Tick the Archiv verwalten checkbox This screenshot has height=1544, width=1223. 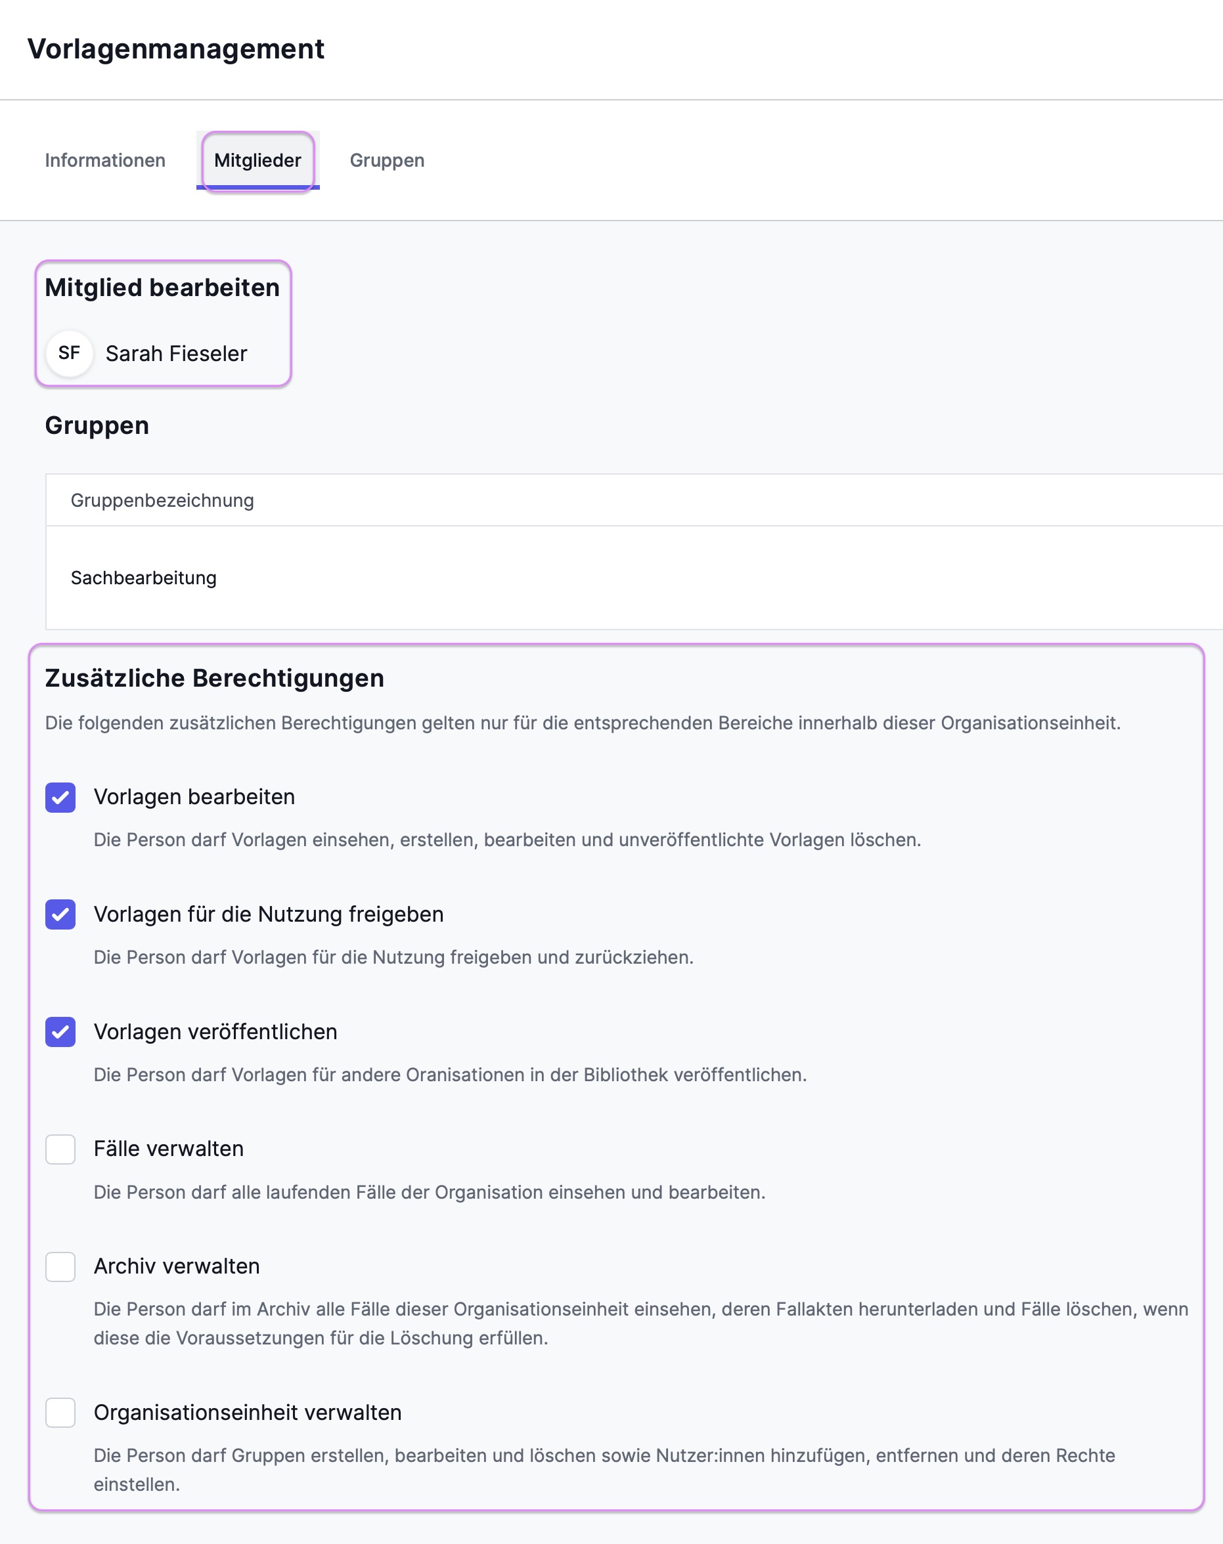click(61, 1266)
